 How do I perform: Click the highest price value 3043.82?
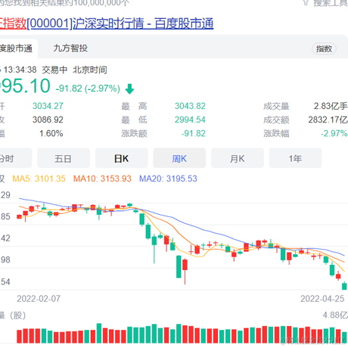[190, 106]
